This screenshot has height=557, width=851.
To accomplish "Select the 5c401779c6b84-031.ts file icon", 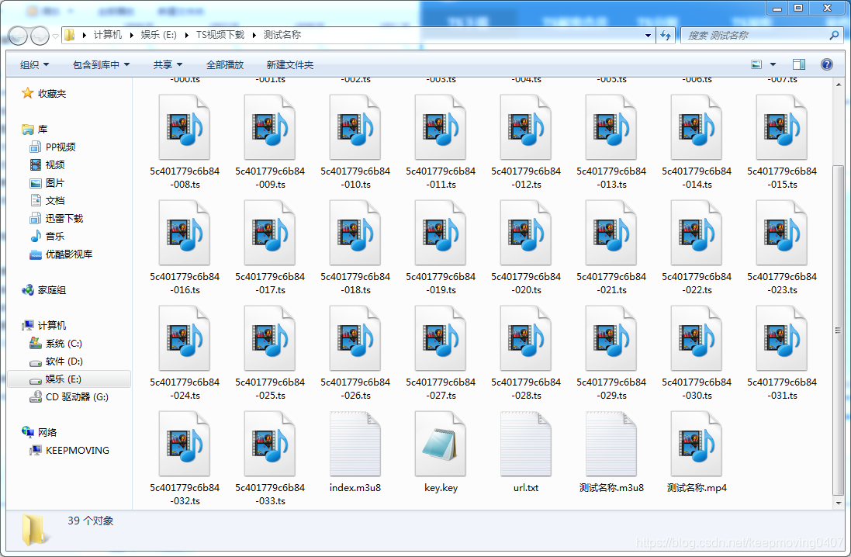I will click(781, 338).
